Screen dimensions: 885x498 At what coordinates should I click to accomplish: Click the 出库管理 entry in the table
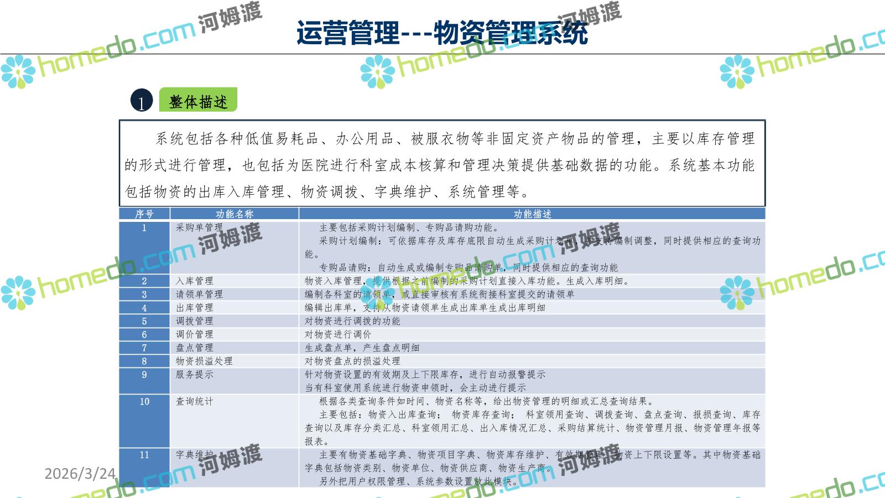click(194, 308)
